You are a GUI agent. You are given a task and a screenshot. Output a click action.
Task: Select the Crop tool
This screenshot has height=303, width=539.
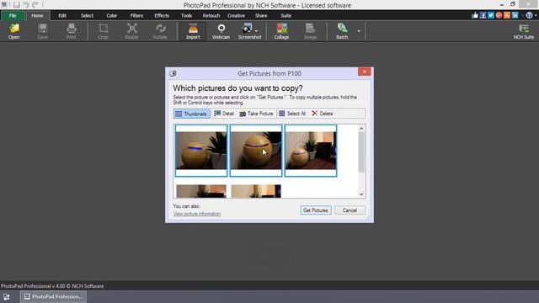pyautogui.click(x=103, y=31)
